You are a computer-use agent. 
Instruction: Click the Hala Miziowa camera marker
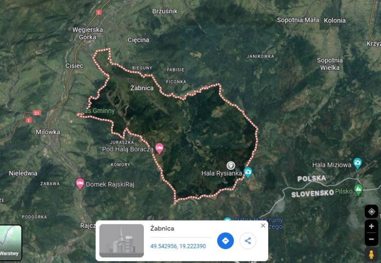click(358, 163)
